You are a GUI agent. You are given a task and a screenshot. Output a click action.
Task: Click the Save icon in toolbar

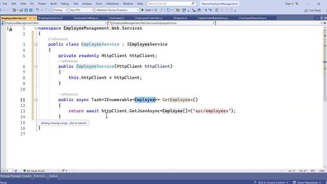click(x=26, y=10)
